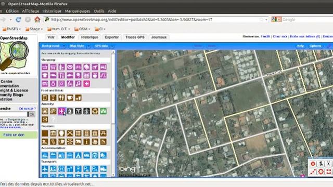333x187 pixels.
Task: Reload the page in Firefox
Action: point(18,20)
